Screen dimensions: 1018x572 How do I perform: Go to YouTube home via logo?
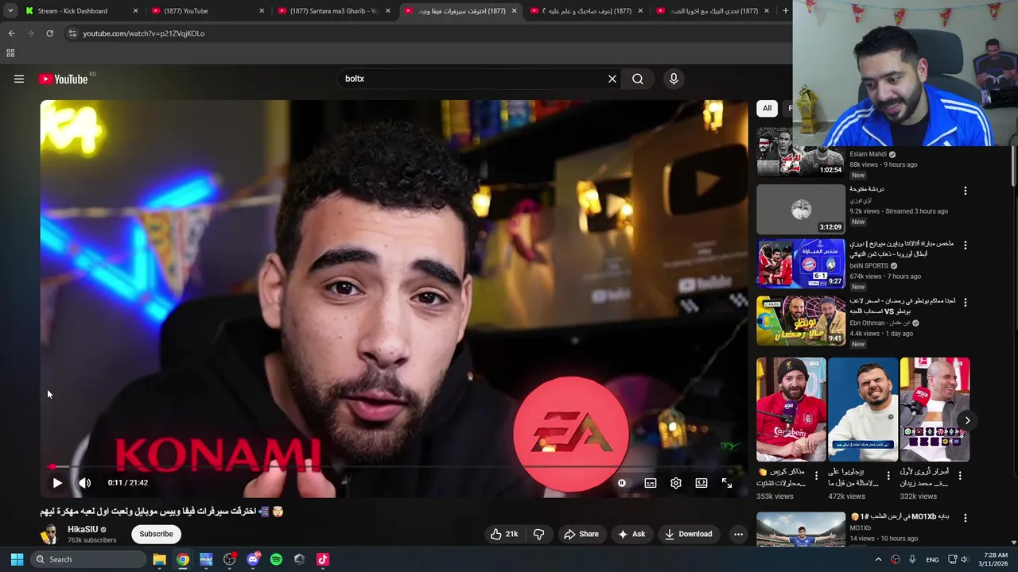[x=63, y=79]
